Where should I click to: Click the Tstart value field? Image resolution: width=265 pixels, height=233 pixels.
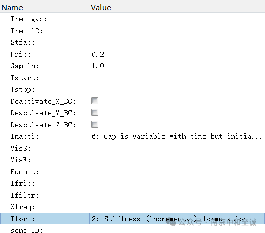(x=177, y=78)
